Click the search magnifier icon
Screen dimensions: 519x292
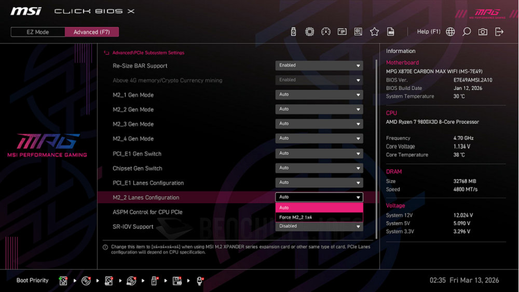(x=467, y=32)
